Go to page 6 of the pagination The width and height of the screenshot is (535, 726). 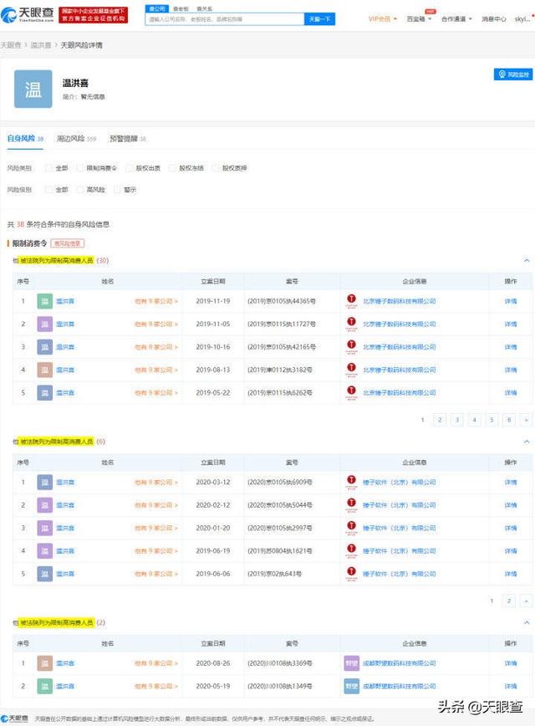tap(509, 420)
